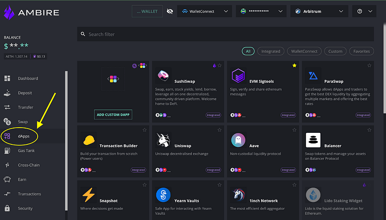Show EVM Sigtools supported networks ellipsis

point(244,116)
